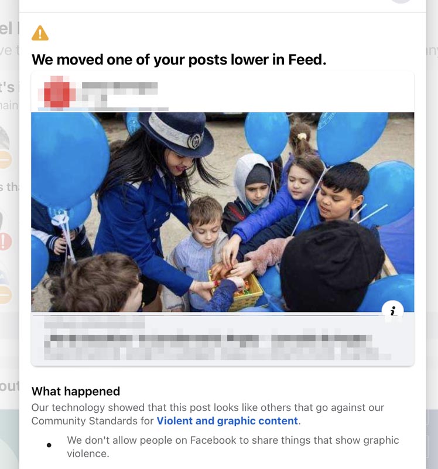Click the gray circle button at dialog top-right
Screen dimensions: 438x469
[x=402, y=2]
